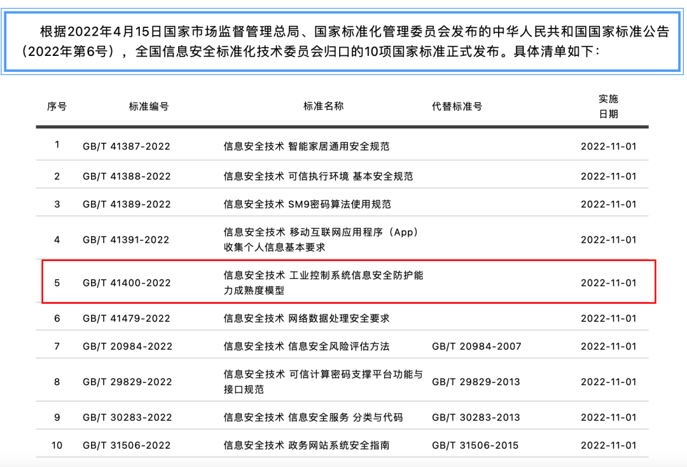Viewport: 687px width, 467px height.
Task: Click the SM9密码算法使用规范 standard name
Action: tap(307, 204)
